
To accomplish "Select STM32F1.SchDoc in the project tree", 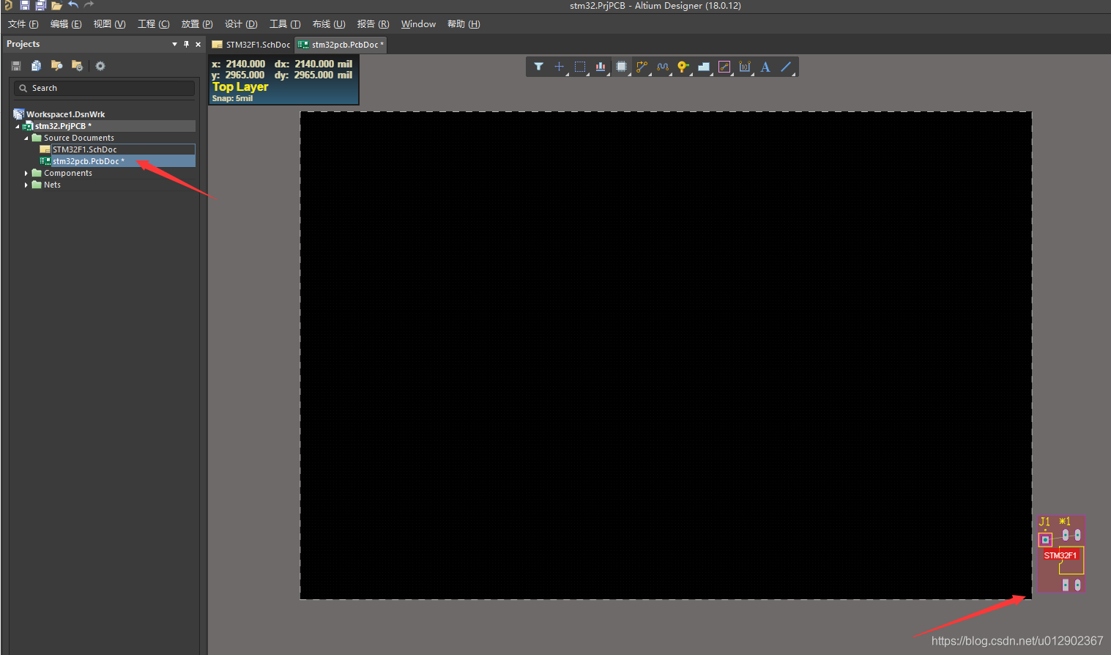I will pos(84,149).
